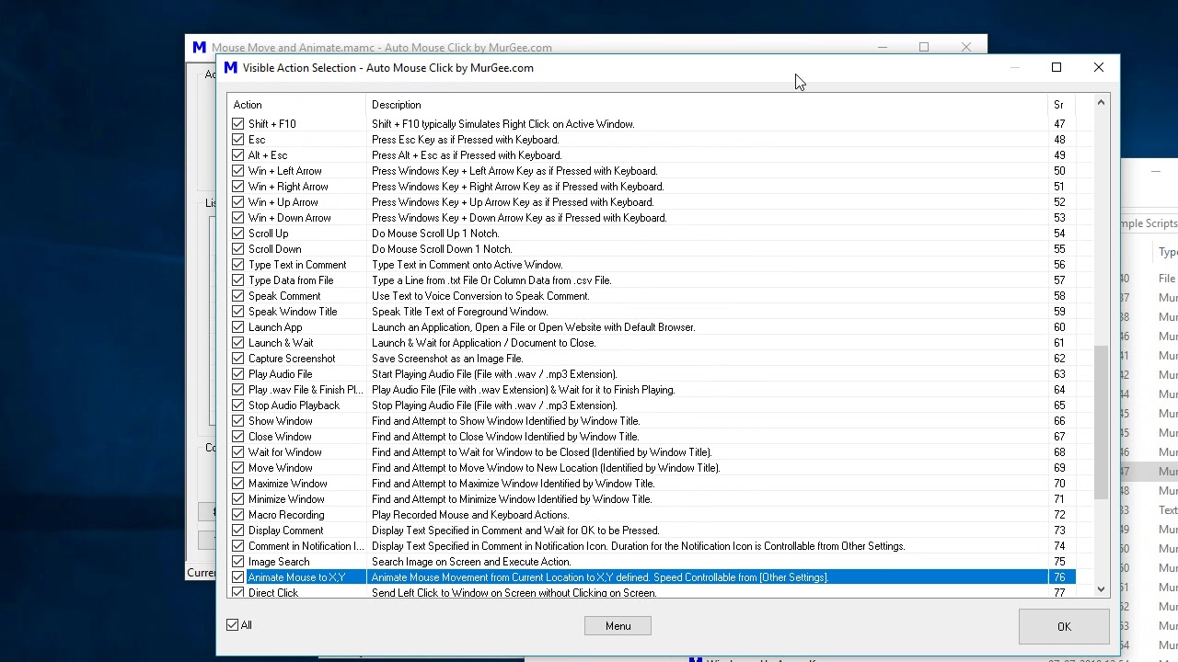1178x662 pixels.
Task: Select the Minimize Window action
Action: [652, 499]
